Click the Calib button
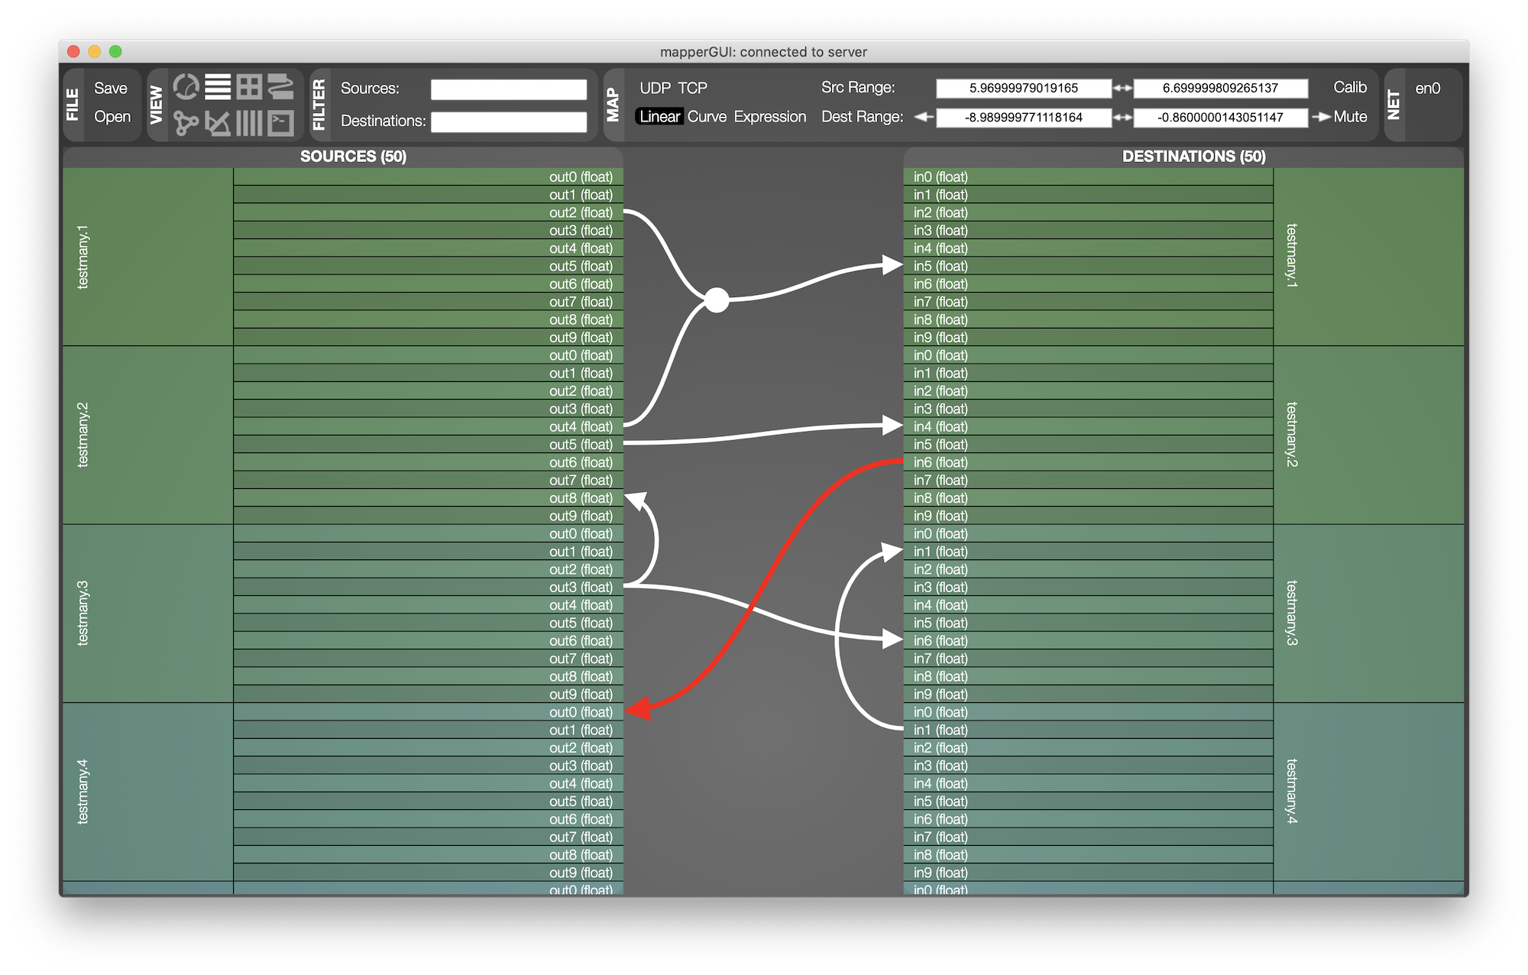1528x975 pixels. coord(1349,87)
